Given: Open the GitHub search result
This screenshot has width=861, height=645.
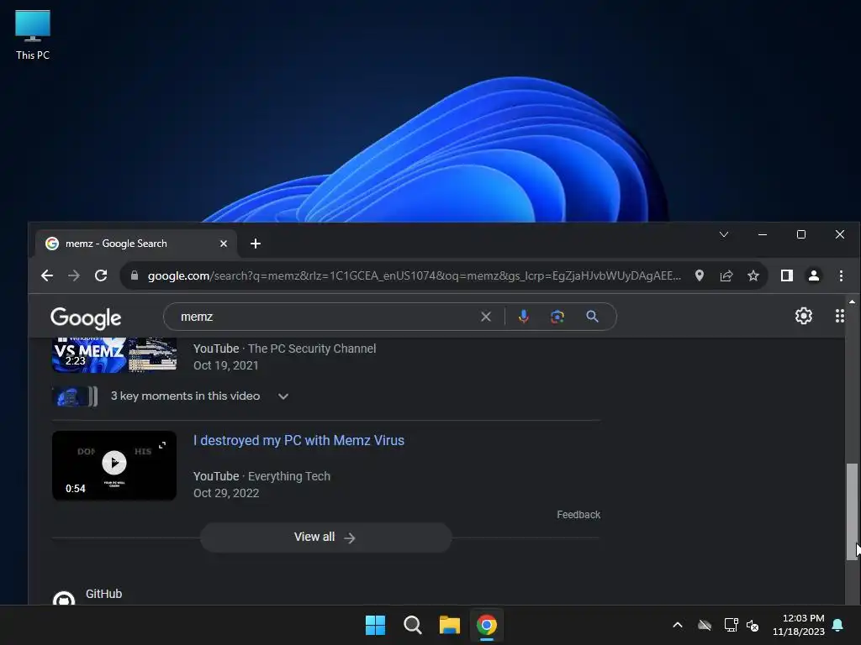Looking at the screenshot, I should (103, 594).
